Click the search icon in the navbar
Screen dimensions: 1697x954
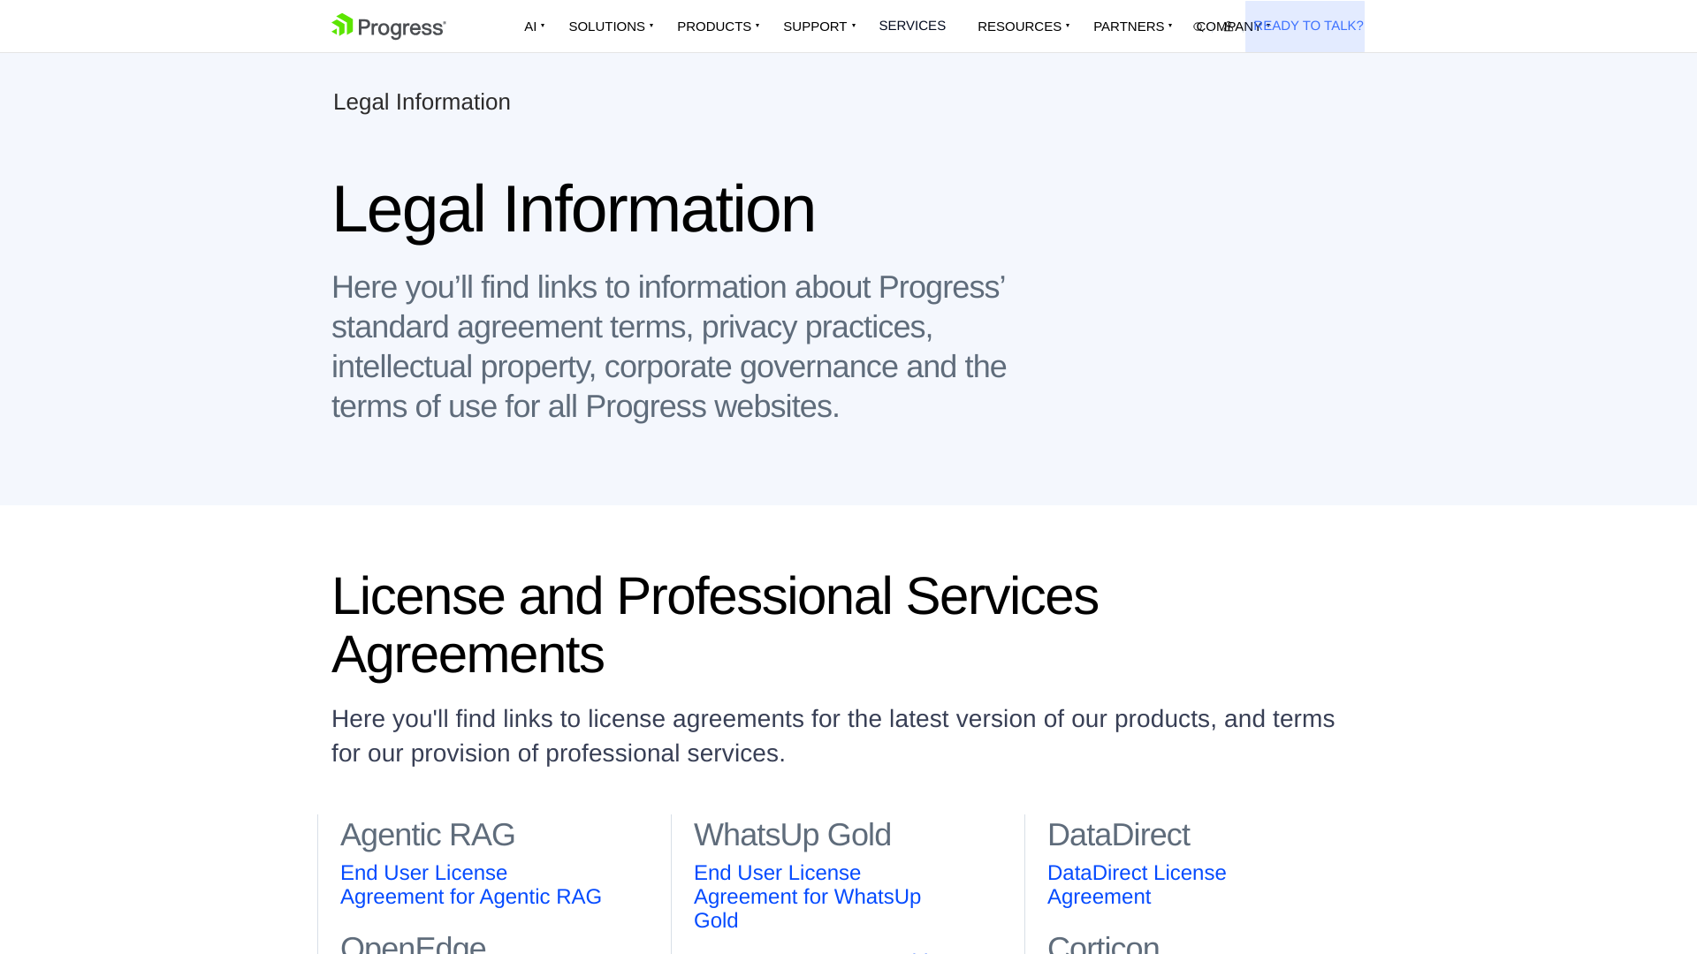click(x=1199, y=26)
